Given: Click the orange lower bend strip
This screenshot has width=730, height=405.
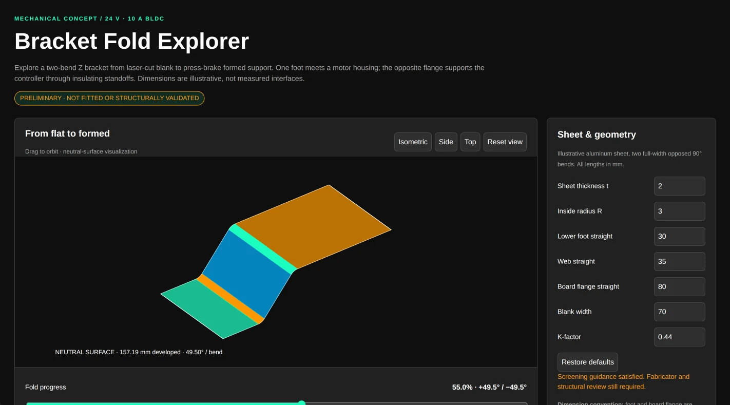Looking at the screenshot, I should (x=231, y=298).
